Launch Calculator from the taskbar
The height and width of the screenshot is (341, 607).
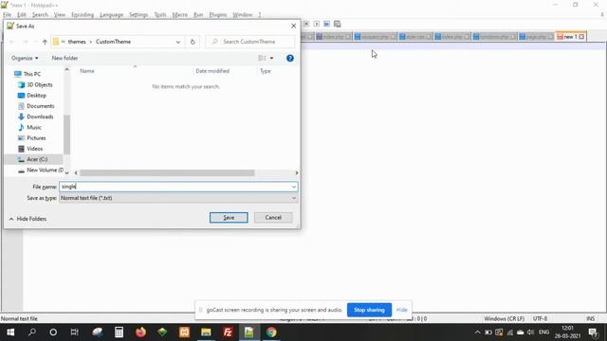coord(119,332)
